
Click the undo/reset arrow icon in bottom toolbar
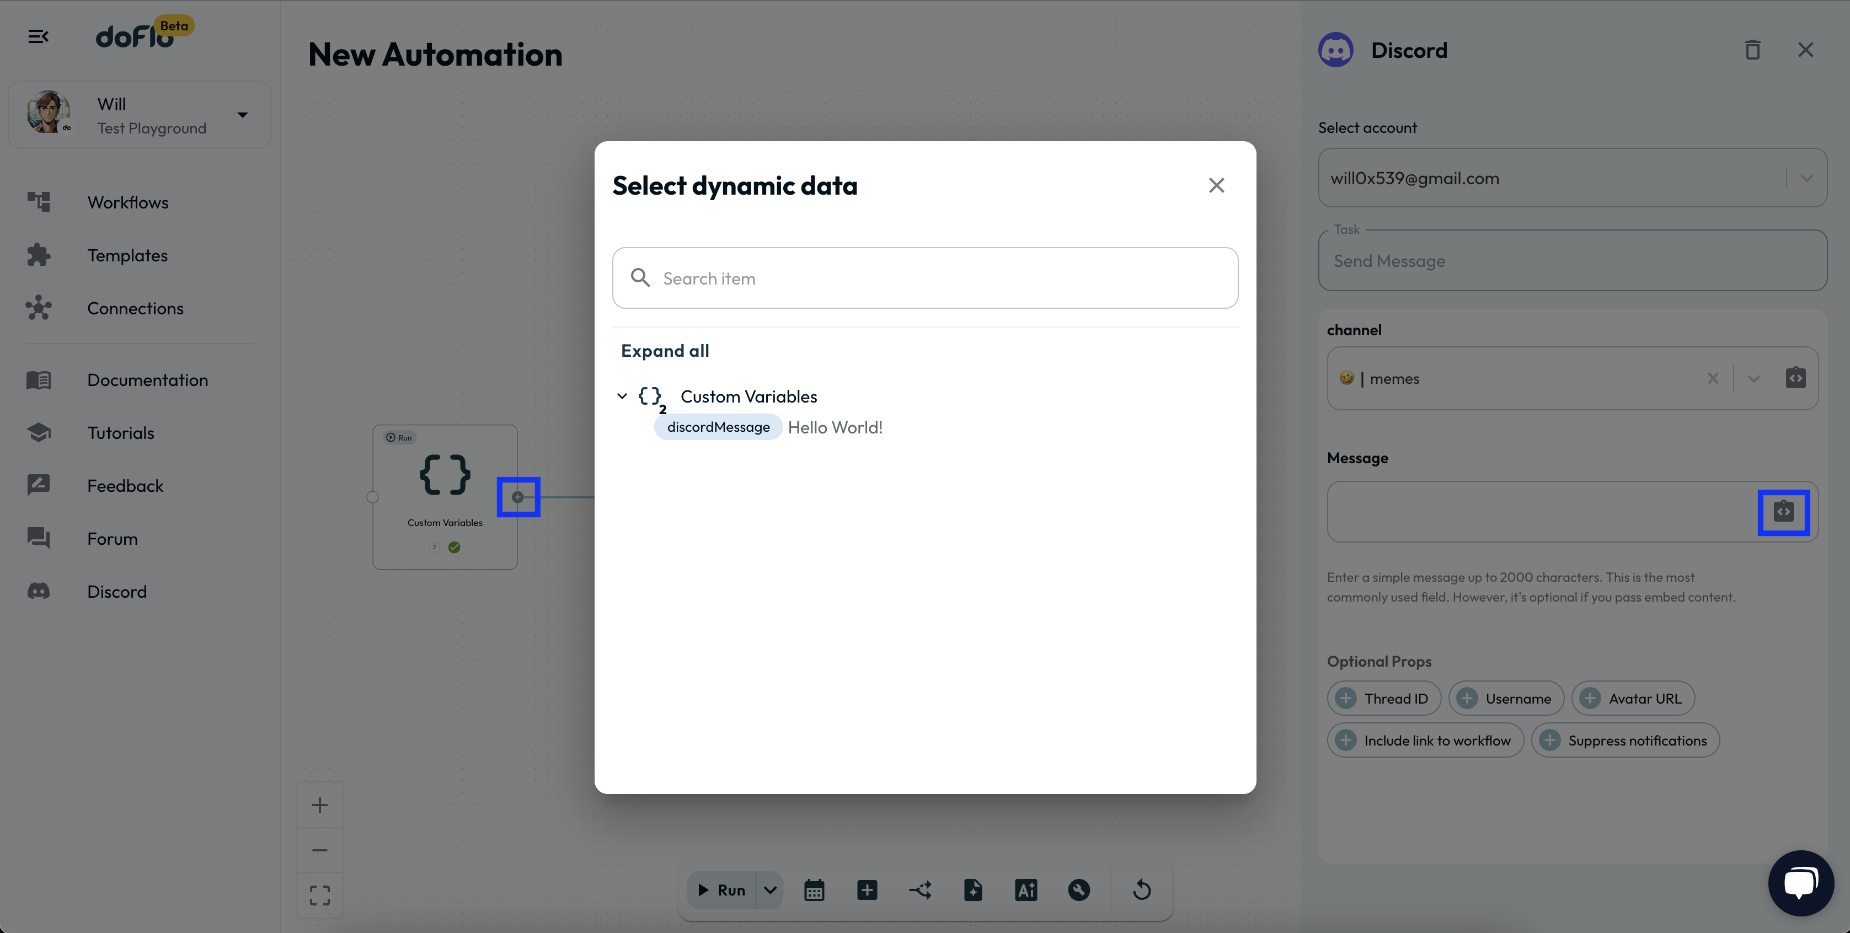tap(1142, 890)
